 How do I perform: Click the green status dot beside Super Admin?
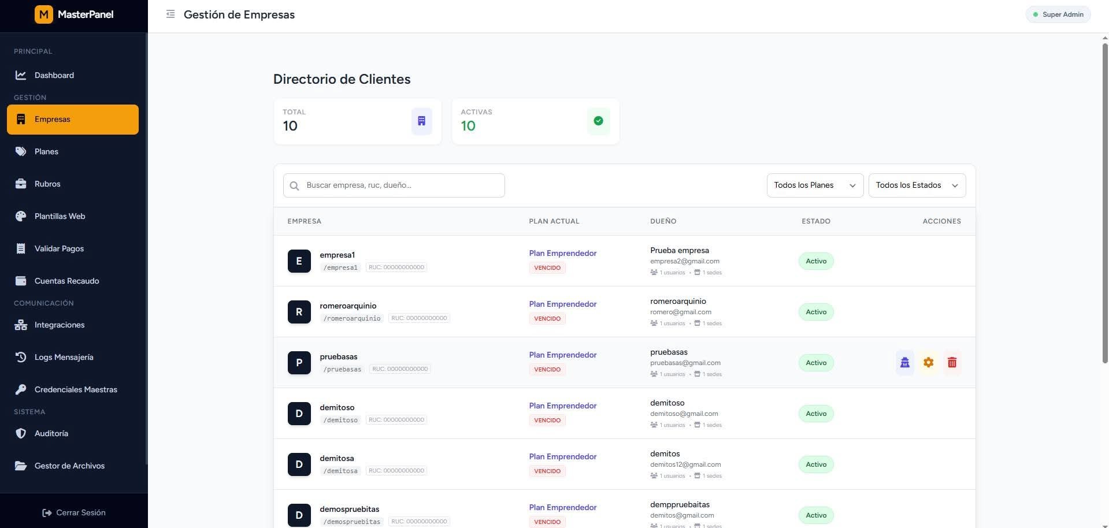tap(1036, 14)
